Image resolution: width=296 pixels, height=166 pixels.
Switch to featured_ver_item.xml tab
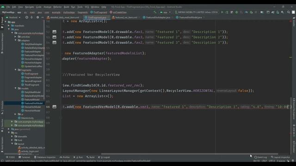point(126,18)
